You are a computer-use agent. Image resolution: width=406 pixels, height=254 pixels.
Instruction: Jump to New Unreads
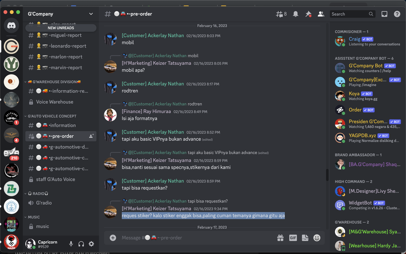click(61, 28)
